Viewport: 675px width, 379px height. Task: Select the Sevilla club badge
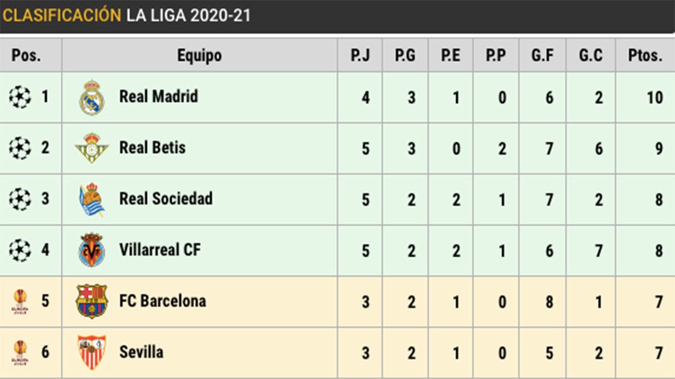tap(92, 352)
